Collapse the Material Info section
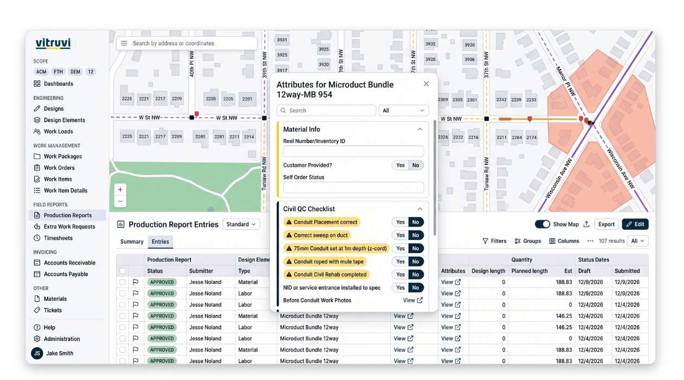 pyautogui.click(x=420, y=129)
